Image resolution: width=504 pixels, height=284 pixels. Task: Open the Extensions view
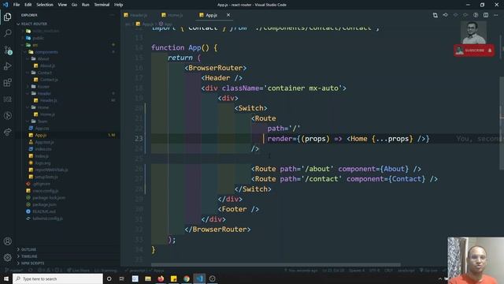pos(7,82)
